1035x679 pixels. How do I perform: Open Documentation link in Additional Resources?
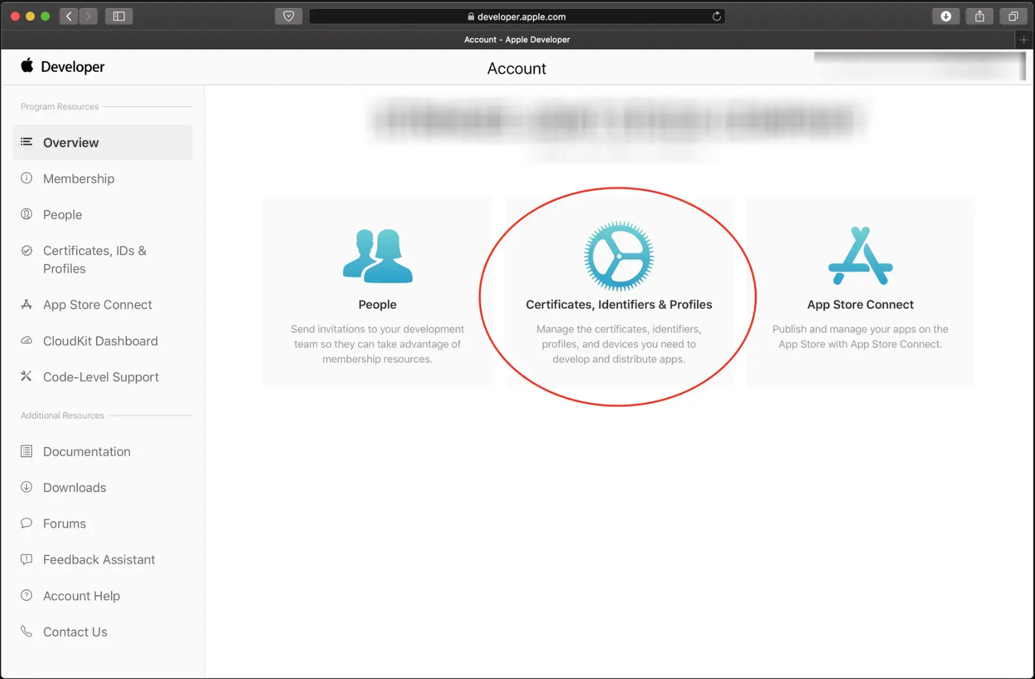(x=103, y=452)
